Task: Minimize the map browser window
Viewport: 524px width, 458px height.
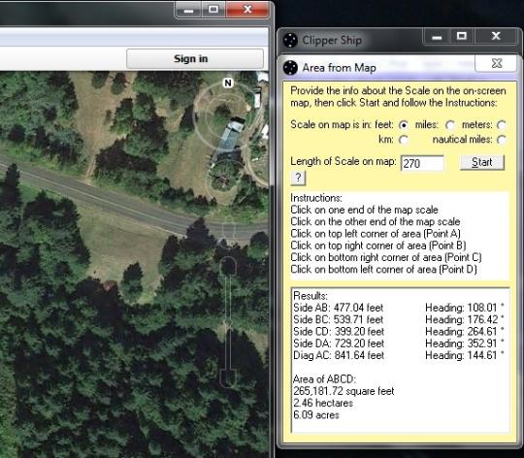Action: [x=188, y=10]
